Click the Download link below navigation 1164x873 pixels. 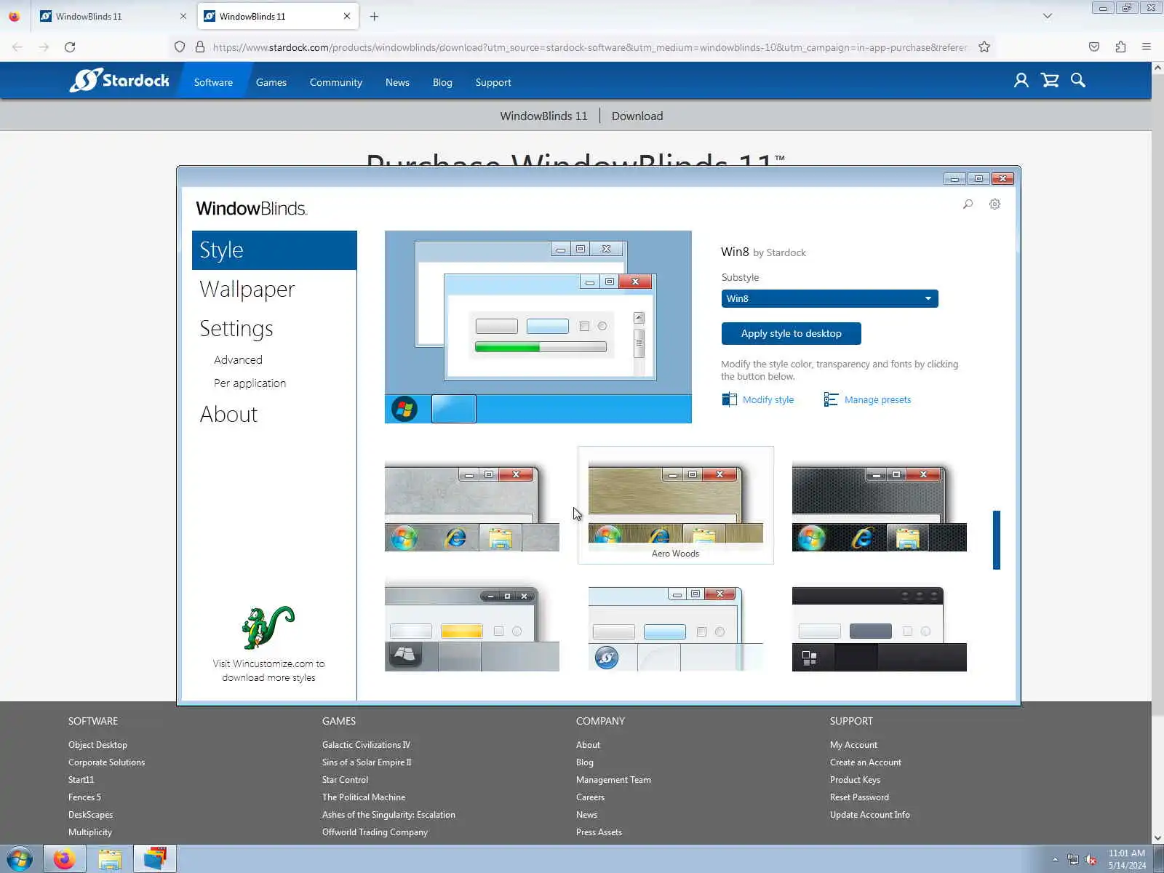[637, 116]
